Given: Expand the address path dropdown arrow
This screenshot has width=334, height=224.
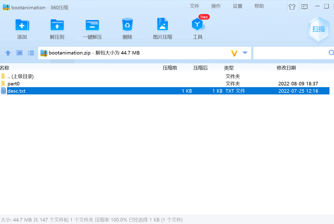Looking at the screenshot, I should coord(245,53).
